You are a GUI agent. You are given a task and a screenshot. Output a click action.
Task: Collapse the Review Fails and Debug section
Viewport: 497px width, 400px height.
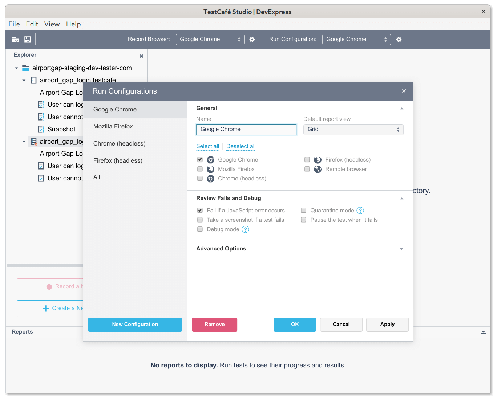401,199
